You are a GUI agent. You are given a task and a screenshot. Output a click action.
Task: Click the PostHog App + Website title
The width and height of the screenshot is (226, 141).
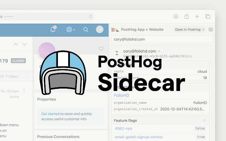pyautogui.click(x=142, y=30)
